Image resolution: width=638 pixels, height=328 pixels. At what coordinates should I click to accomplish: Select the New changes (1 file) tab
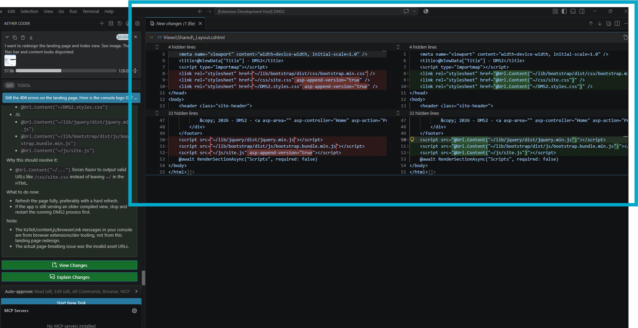[x=176, y=23]
